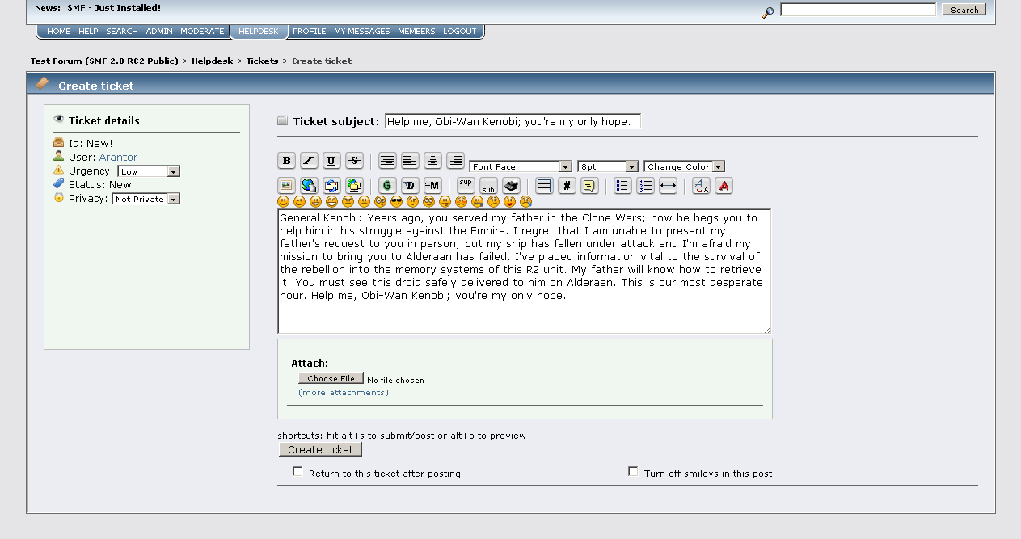Click the Create ticket button
This screenshot has width=1021, height=539.
[321, 449]
